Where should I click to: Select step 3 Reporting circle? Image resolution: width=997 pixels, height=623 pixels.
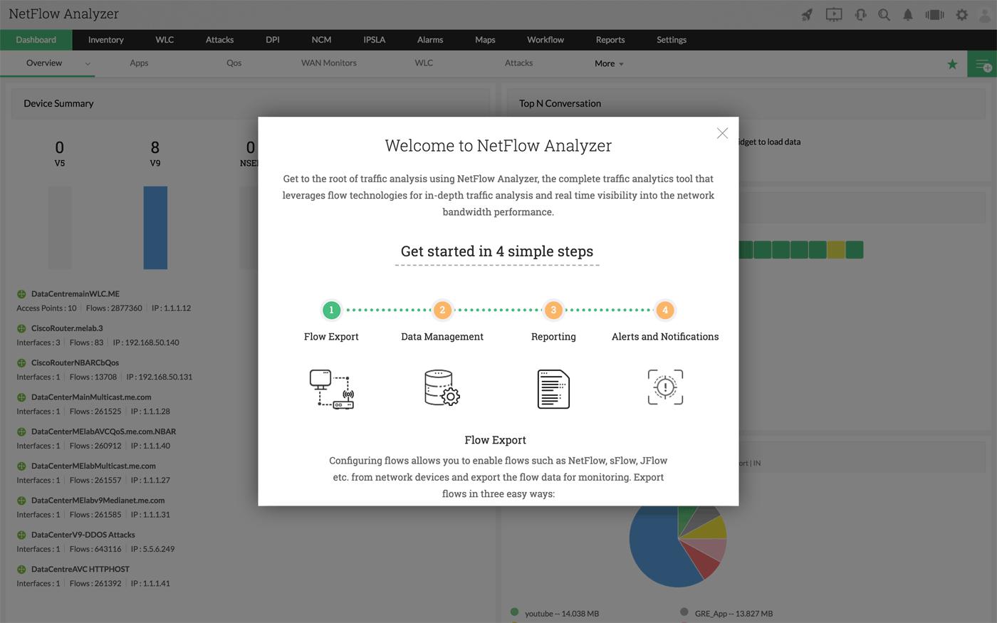click(553, 310)
